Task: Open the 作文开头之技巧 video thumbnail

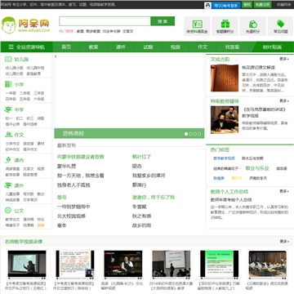Action: (x=27, y=264)
